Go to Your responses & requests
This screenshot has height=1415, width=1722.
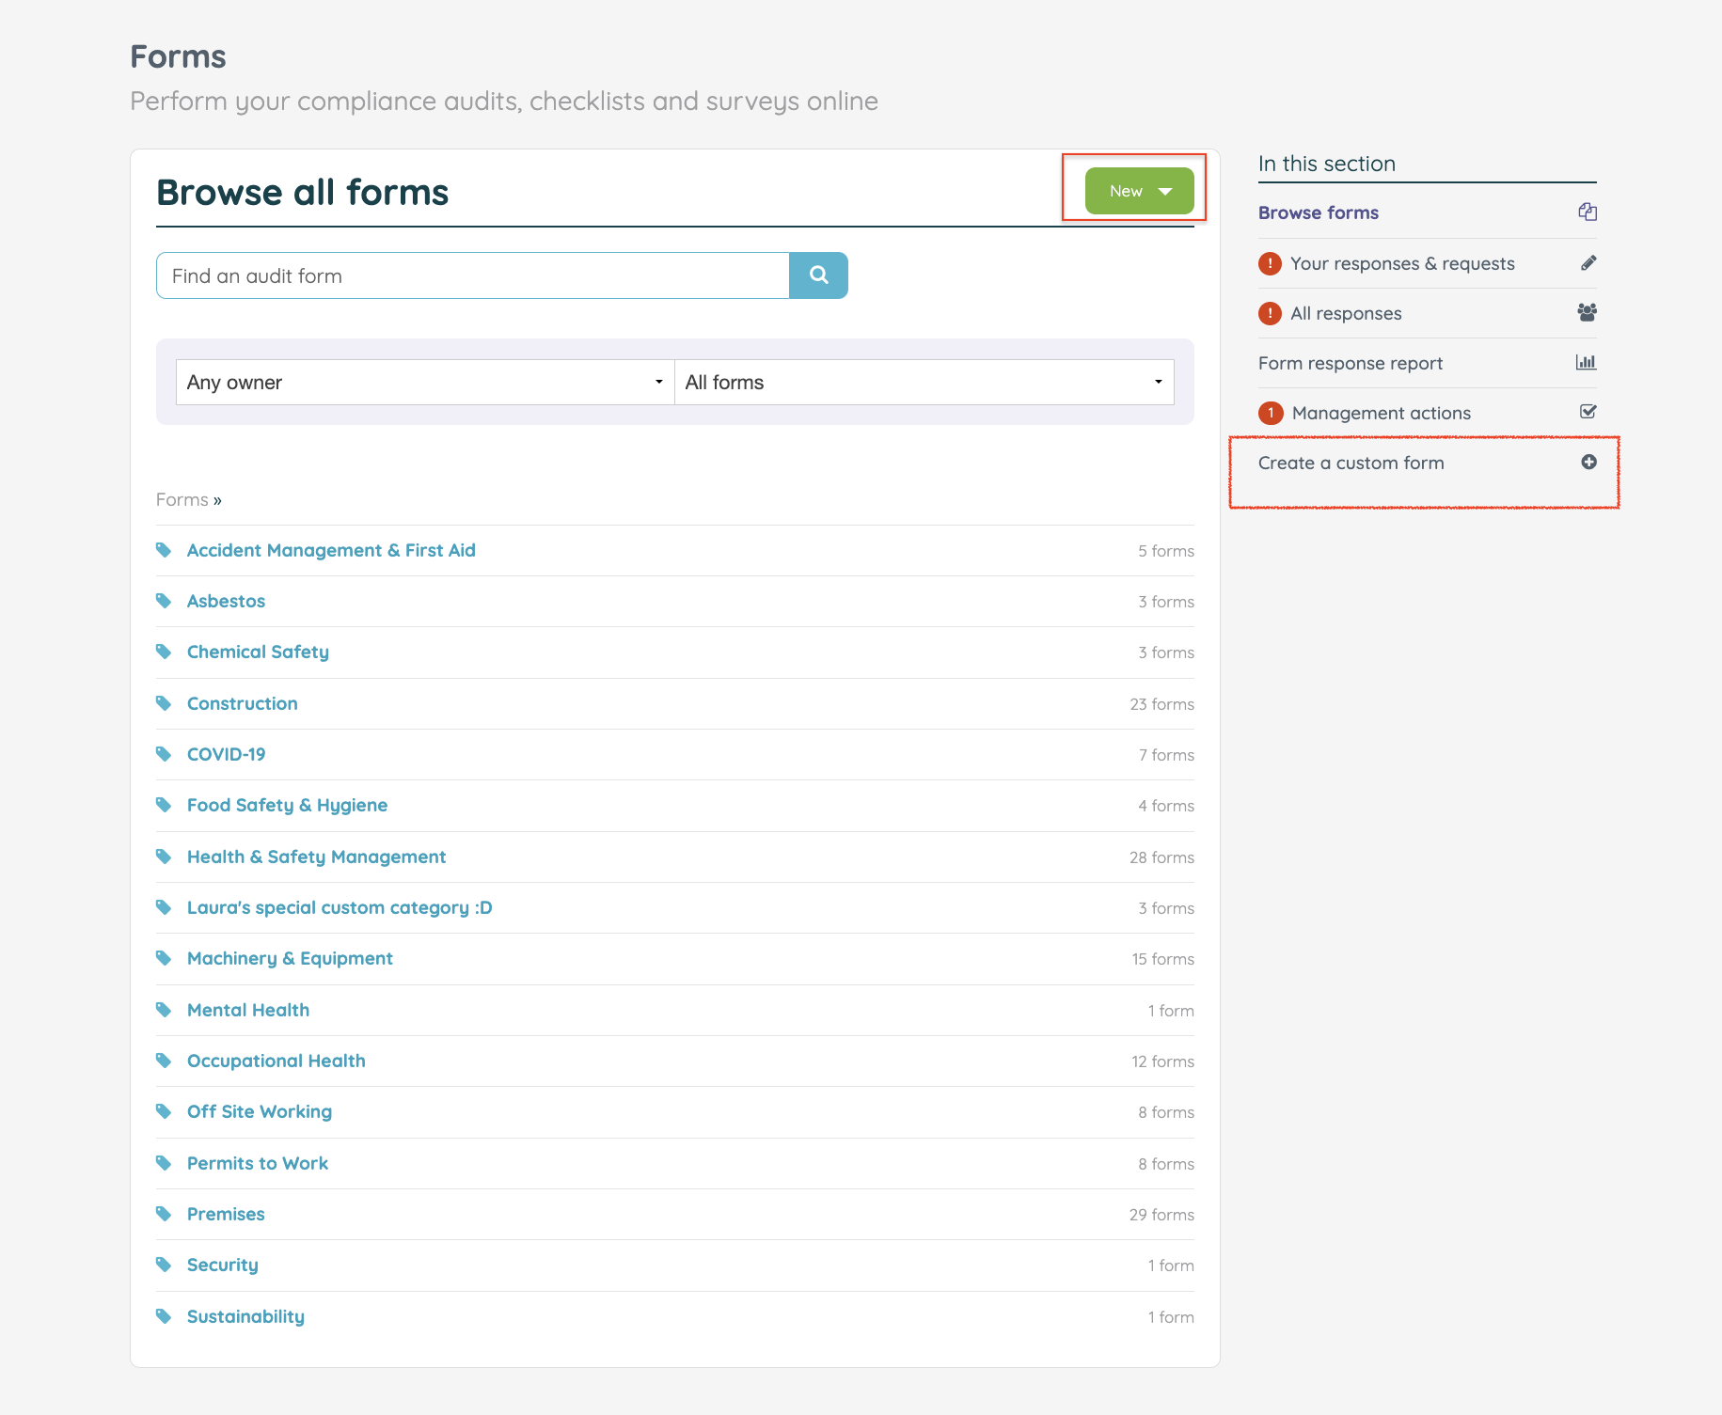pos(1401,263)
